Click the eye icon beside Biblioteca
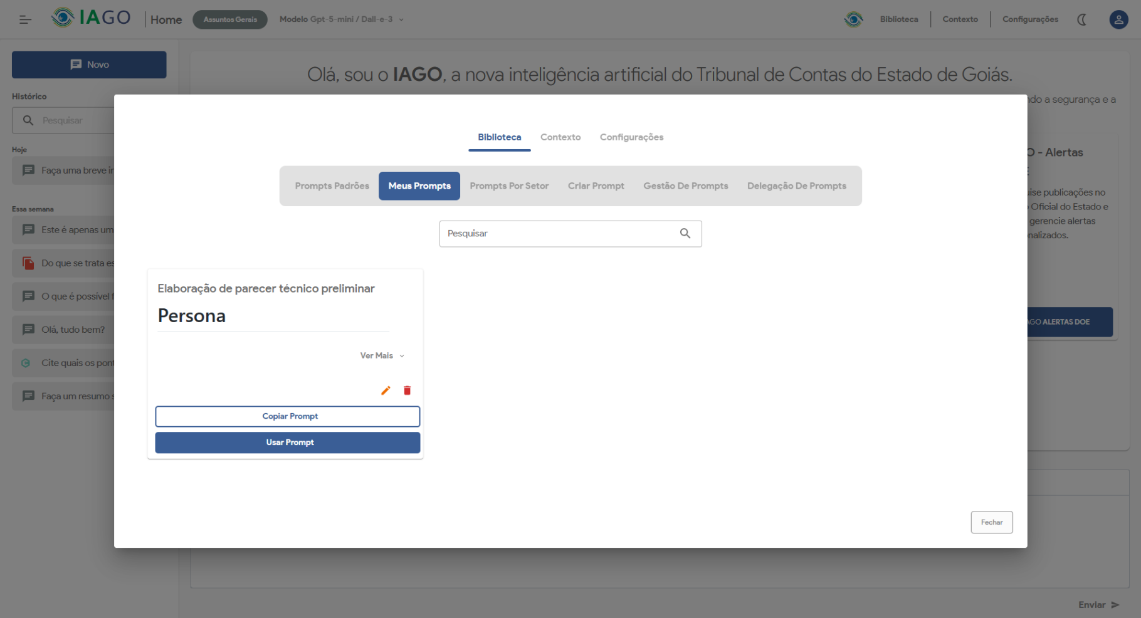 [853, 19]
